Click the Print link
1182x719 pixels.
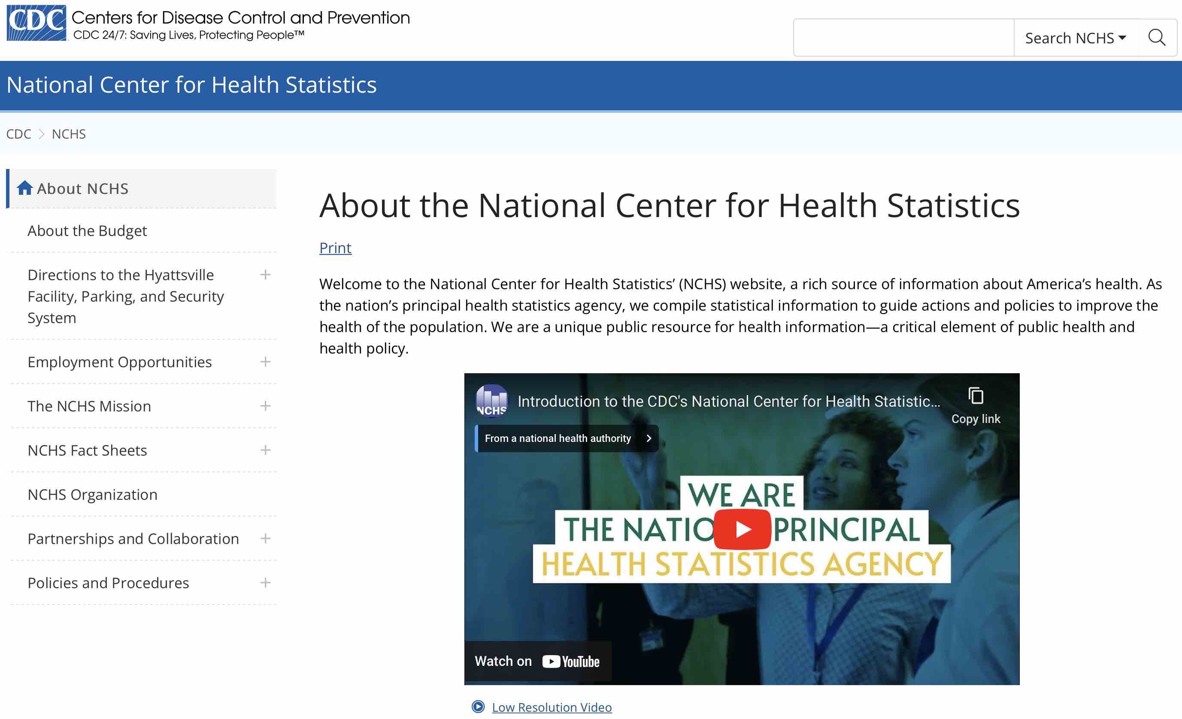pyautogui.click(x=335, y=248)
